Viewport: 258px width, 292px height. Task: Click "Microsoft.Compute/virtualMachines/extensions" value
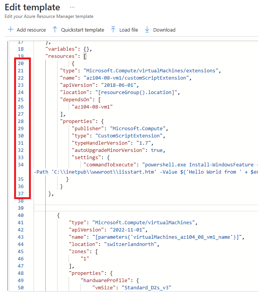pos(151,71)
